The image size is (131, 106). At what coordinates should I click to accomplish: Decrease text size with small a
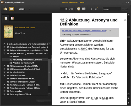(x=91, y=9)
